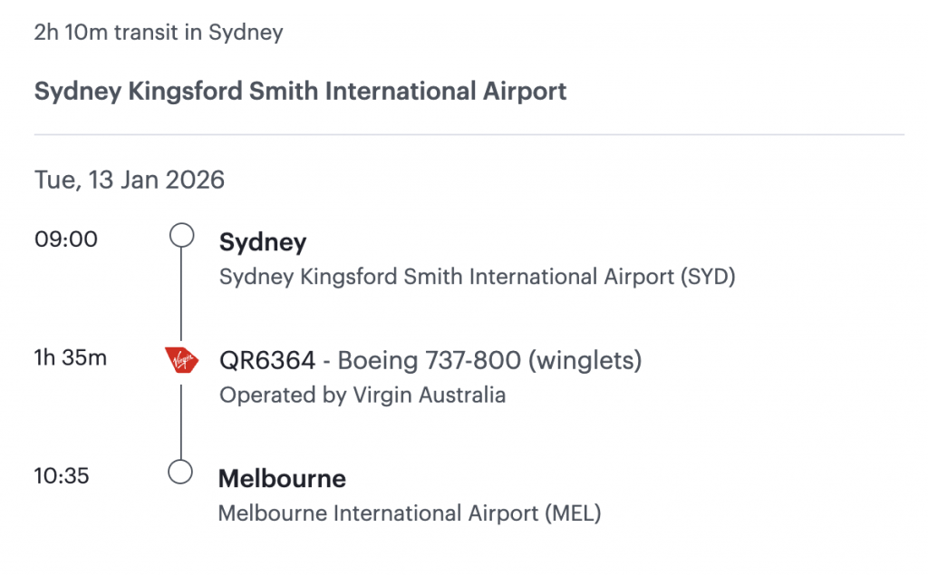Viewport: 928px width, 576px height.
Task: Click the Virgin Australia airline logo
Action: [182, 360]
